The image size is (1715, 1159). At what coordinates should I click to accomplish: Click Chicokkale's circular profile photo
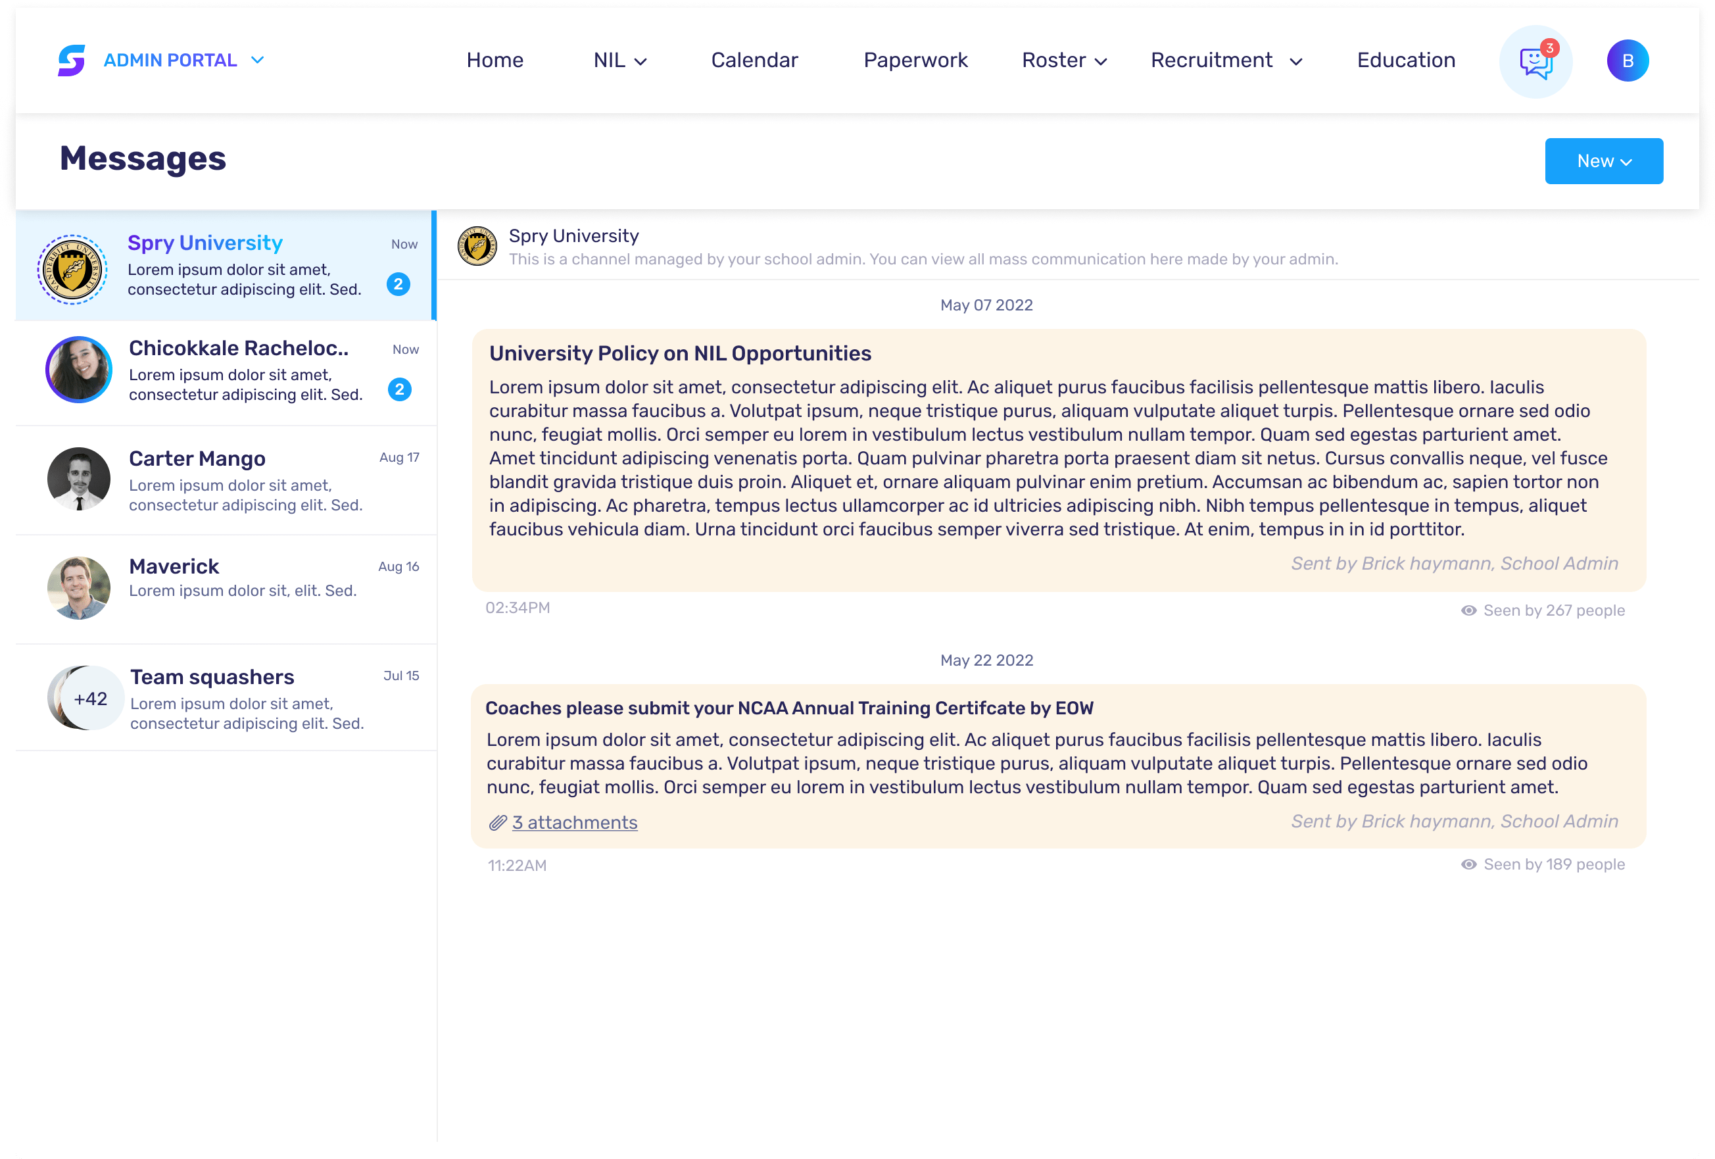[78, 370]
